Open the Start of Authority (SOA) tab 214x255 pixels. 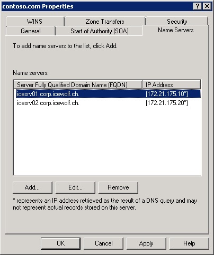point(100,31)
